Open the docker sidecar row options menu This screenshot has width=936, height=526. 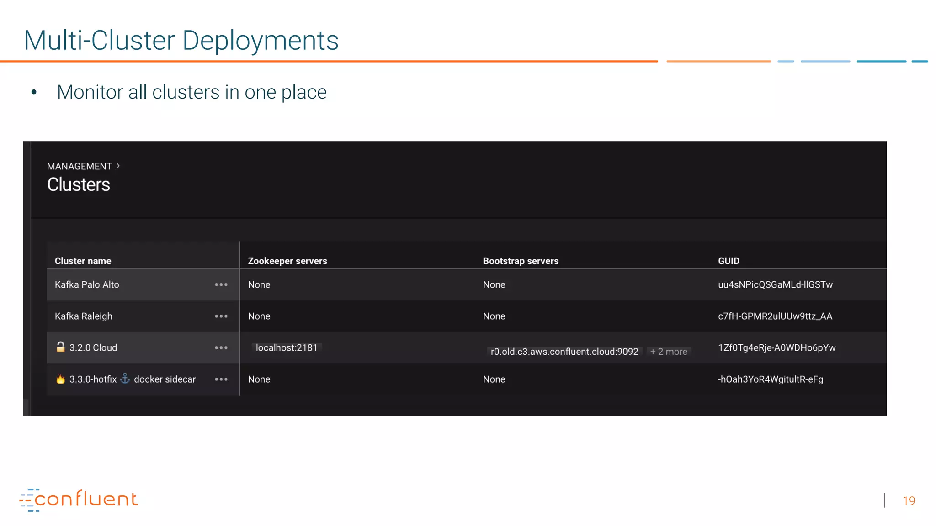coord(221,379)
